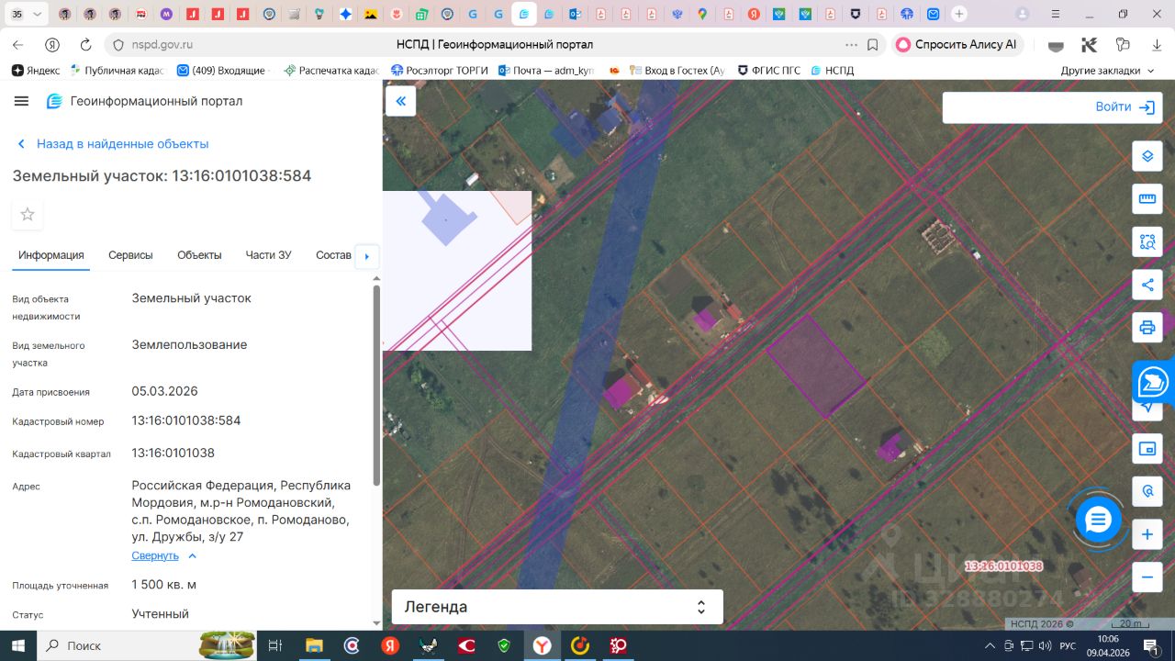This screenshot has width=1175, height=661.
Task: Click the area value 1 500 кв. м
Action: tap(163, 585)
